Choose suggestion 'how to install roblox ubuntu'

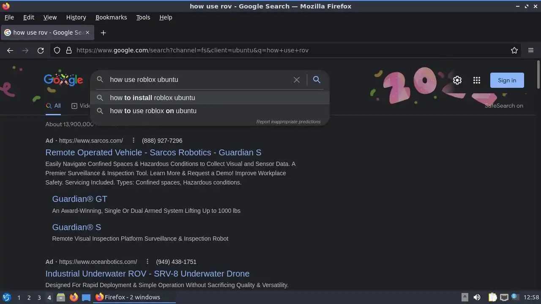pyautogui.click(x=210, y=98)
